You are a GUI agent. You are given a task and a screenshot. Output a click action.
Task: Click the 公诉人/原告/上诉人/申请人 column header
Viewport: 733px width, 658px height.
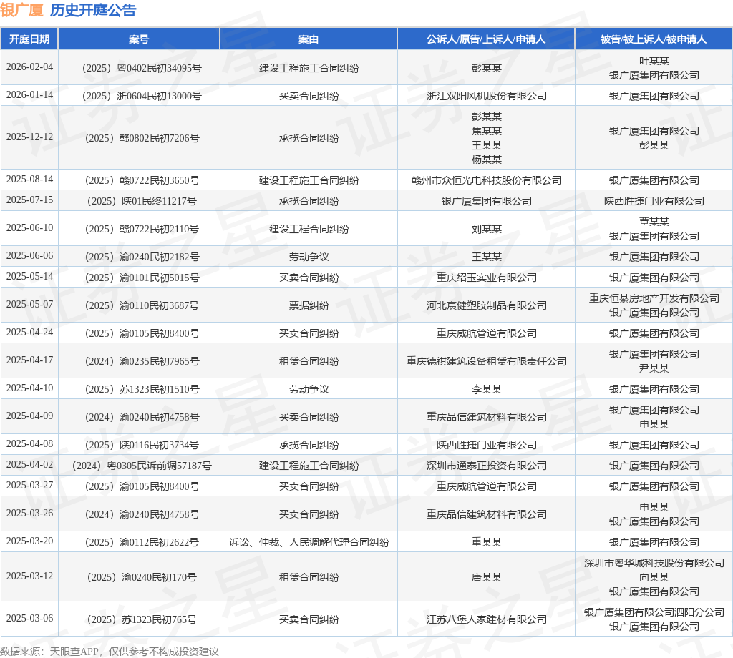[x=486, y=39]
